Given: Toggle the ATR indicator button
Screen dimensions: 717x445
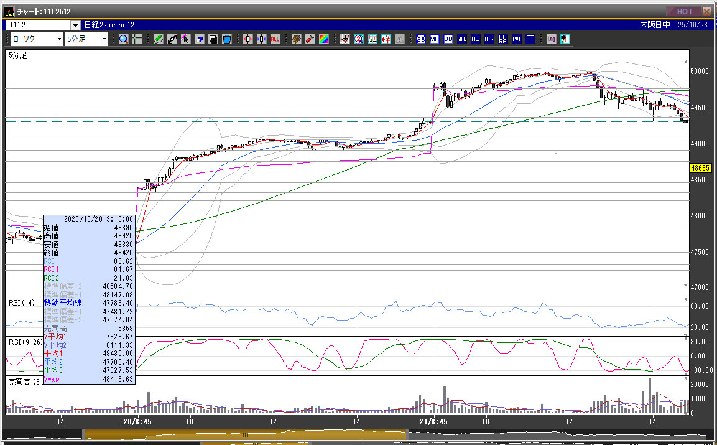Looking at the screenshot, I should (x=489, y=39).
